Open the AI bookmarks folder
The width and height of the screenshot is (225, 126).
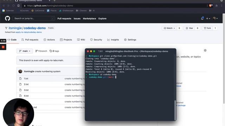coord(92,10)
